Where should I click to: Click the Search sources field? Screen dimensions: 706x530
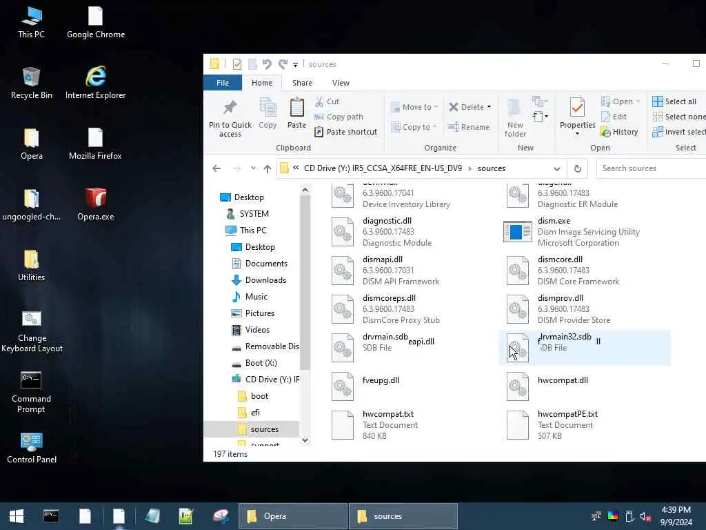(x=651, y=168)
